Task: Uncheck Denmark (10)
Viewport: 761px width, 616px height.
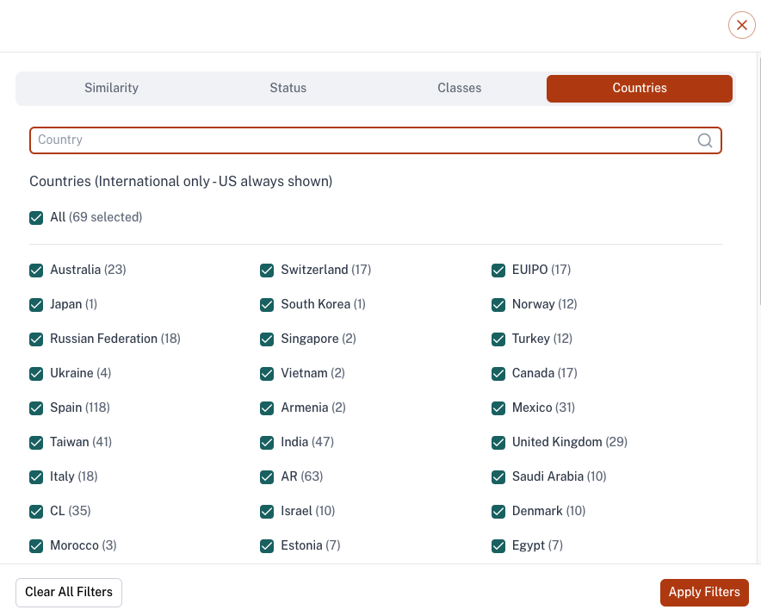Action: point(498,512)
